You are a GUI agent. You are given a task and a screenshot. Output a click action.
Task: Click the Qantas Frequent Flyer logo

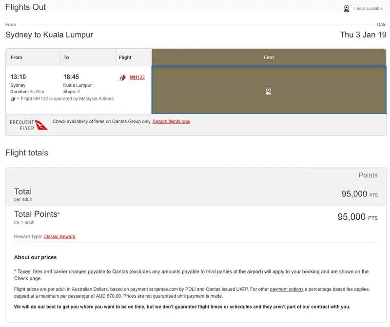pyautogui.click(x=29, y=125)
